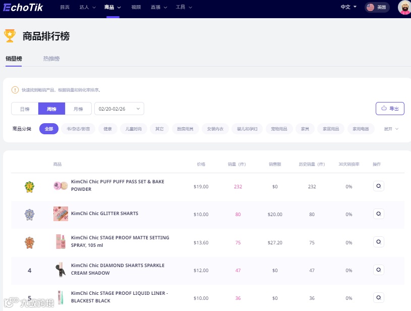Click search icon for LIQUID LINER row

tap(379, 297)
